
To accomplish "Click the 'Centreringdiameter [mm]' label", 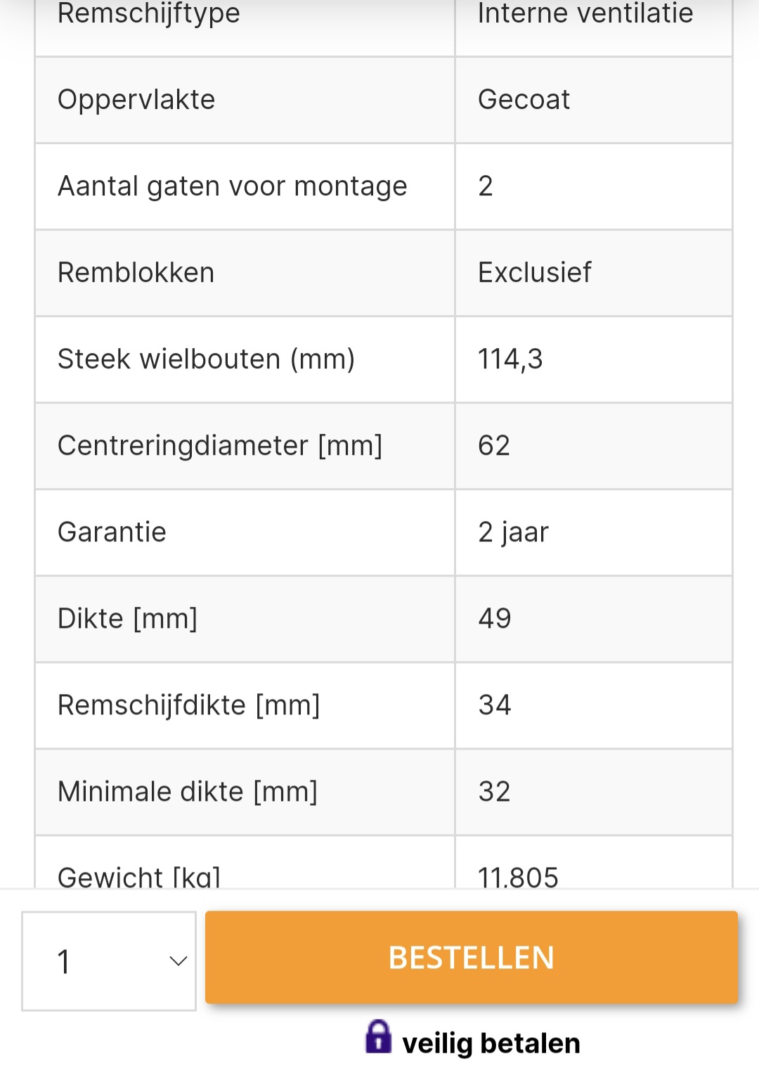I will pos(219,446).
